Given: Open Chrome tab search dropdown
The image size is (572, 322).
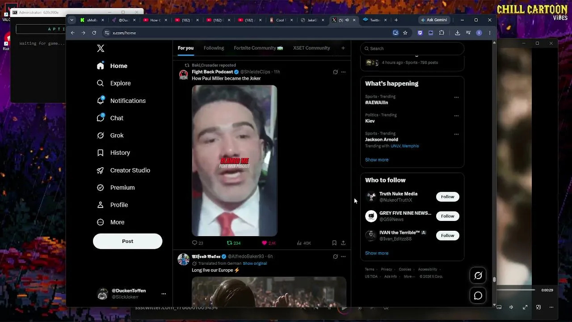Looking at the screenshot, I should [72, 20].
